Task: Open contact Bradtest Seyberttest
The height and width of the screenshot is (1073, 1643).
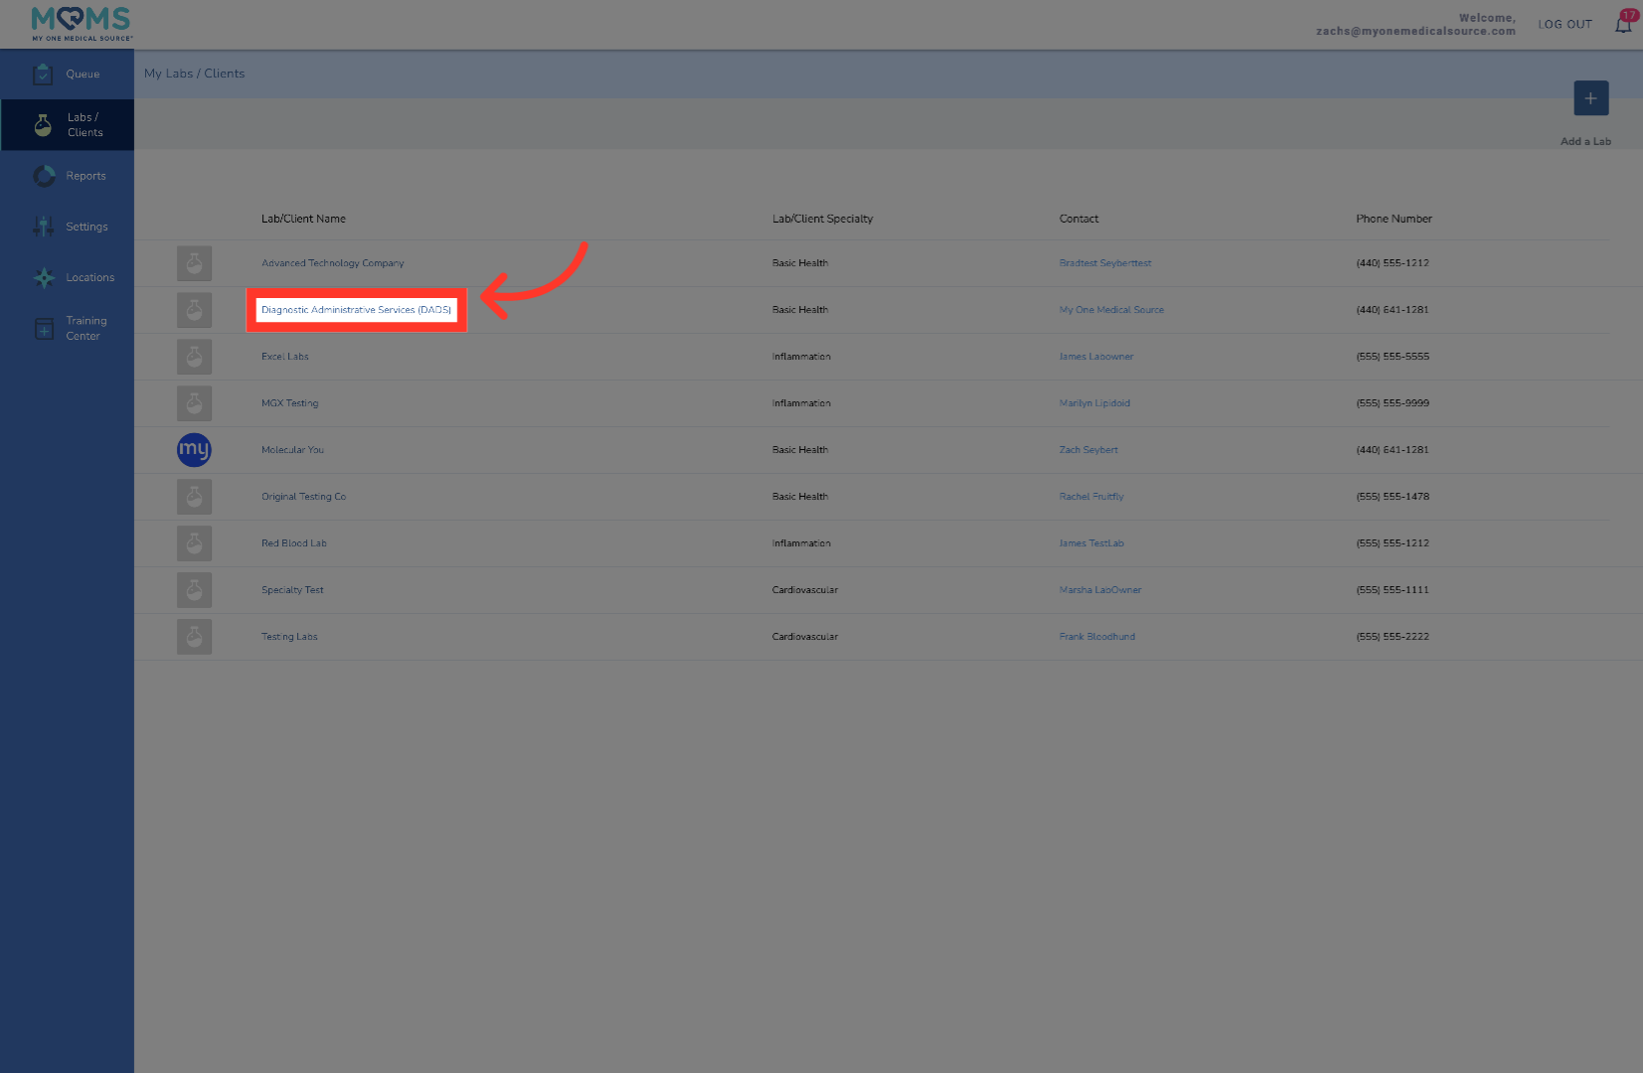Action: (x=1105, y=263)
